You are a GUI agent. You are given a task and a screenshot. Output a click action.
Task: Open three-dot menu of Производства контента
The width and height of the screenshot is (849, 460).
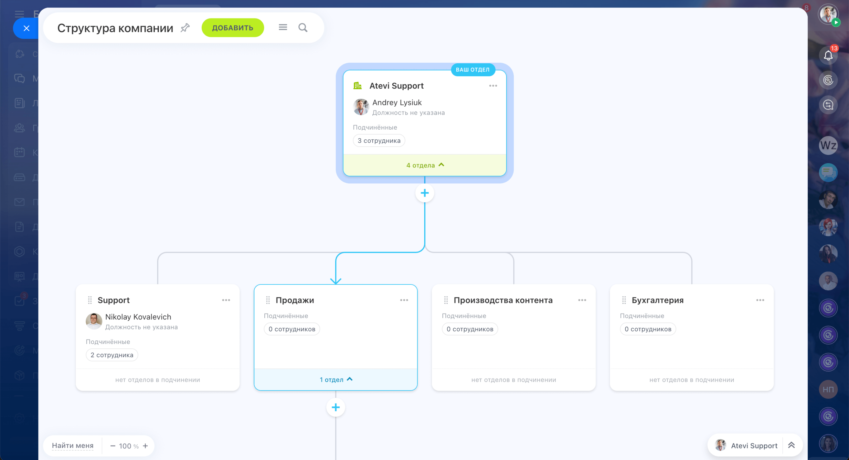click(582, 300)
